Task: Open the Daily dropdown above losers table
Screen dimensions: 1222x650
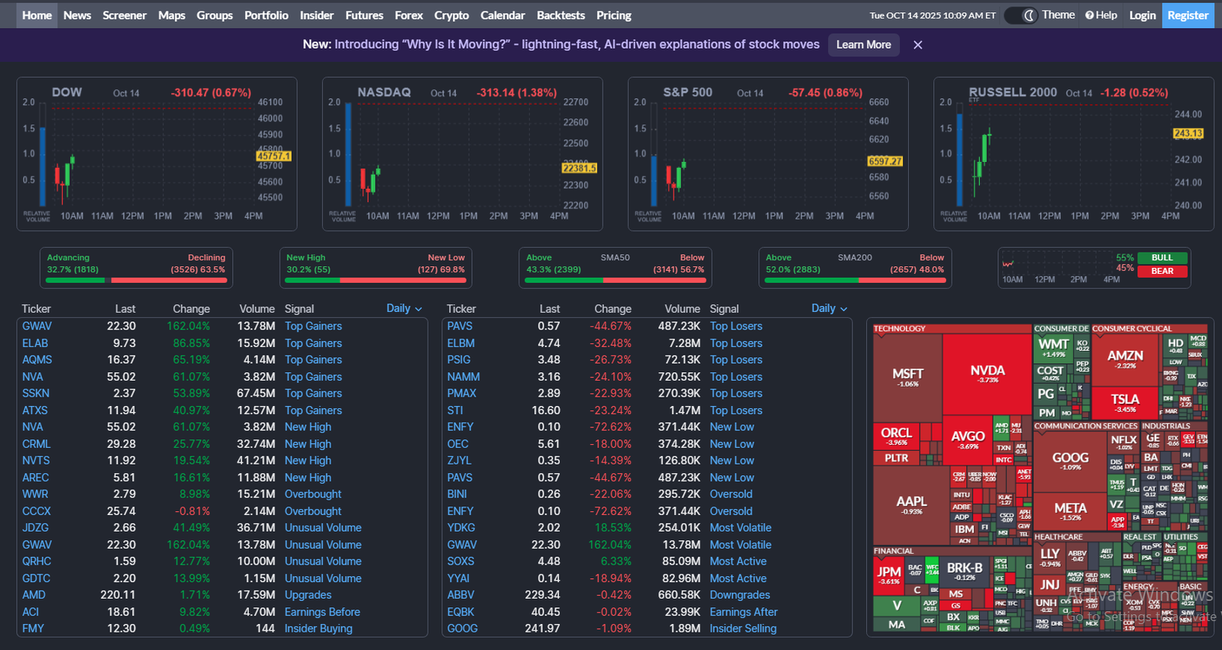Action: click(x=829, y=308)
